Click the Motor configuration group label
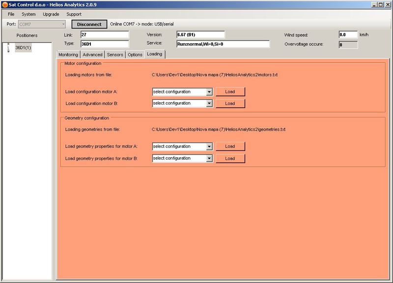This screenshot has width=393, height=283. click(x=83, y=63)
